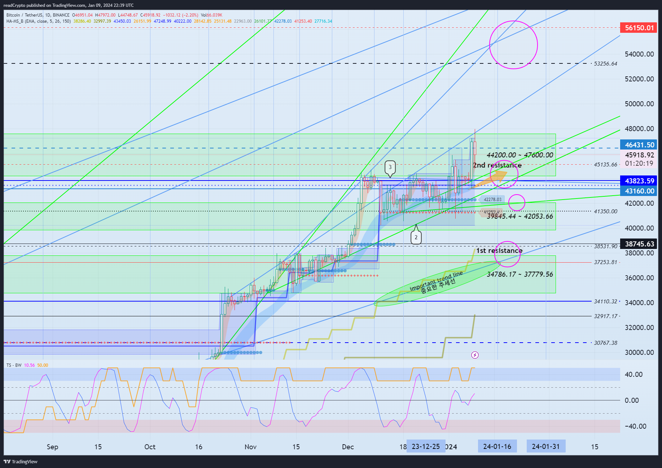Image resolution: width=662 pixels, height=468 pixels.
Task: Click the 32917.17 line label
Action: pyautogui.click(x=605, y=316)
